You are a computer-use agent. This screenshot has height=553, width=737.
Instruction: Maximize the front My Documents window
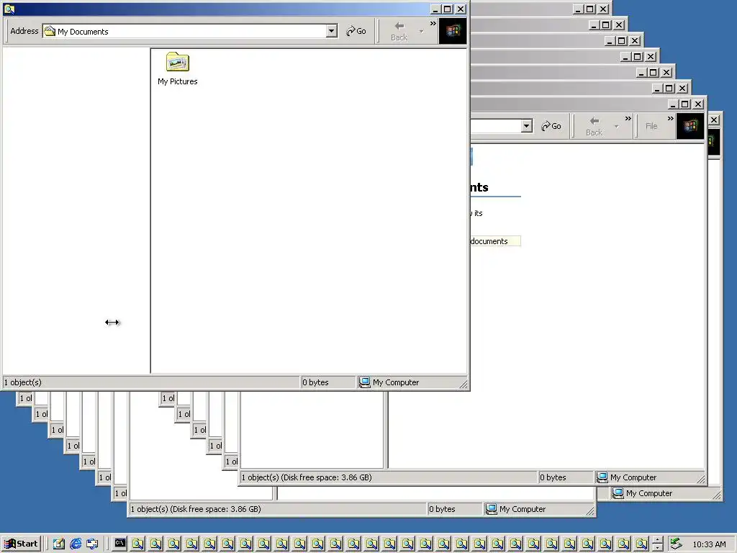[x=448, y=9]
